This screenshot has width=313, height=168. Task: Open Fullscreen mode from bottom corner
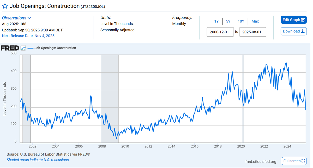(294, 161)
